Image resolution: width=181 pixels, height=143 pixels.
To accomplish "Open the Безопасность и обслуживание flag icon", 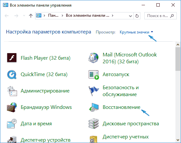I will tap(94, 91).
